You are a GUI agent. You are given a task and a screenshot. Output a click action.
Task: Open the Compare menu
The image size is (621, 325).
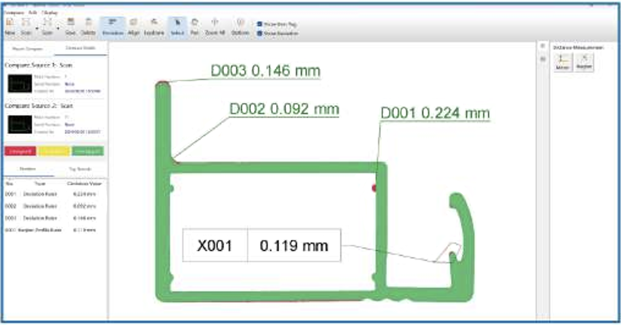14,13
